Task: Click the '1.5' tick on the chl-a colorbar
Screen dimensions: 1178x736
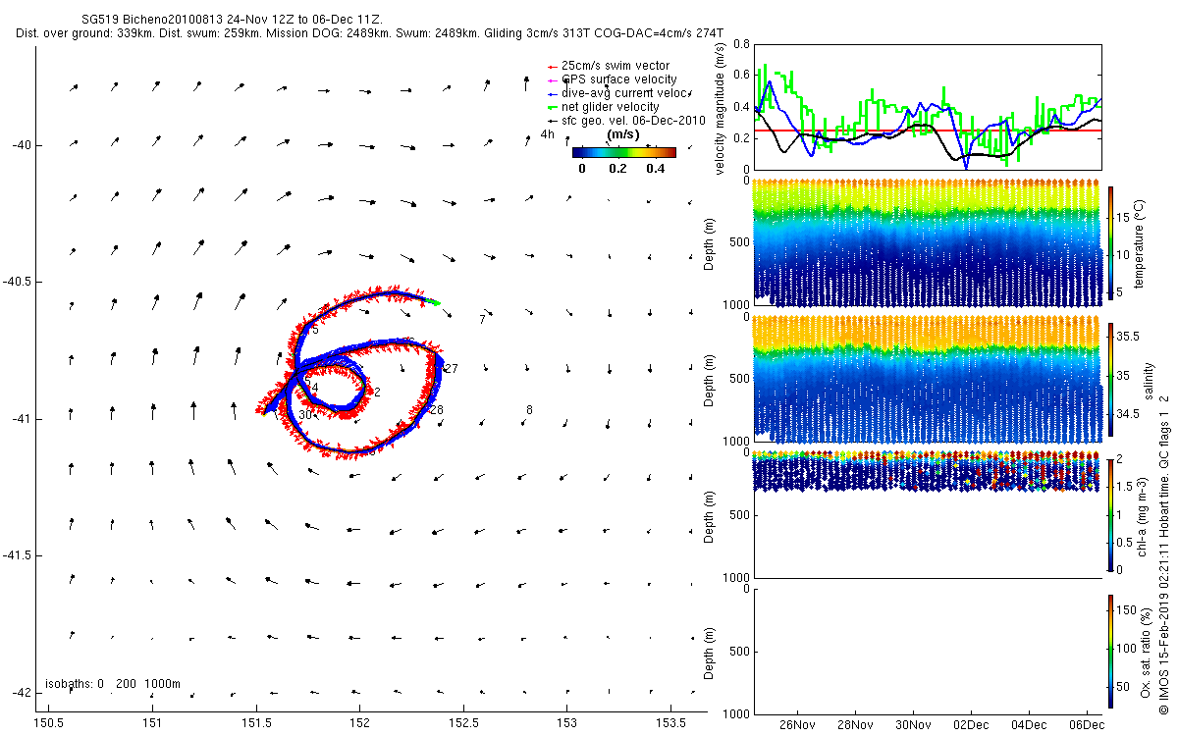Action: 1124,486
